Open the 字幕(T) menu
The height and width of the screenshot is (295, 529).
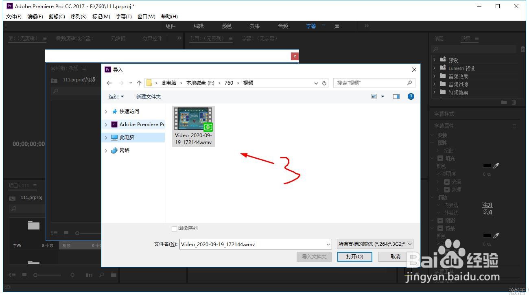pos(124,17)
